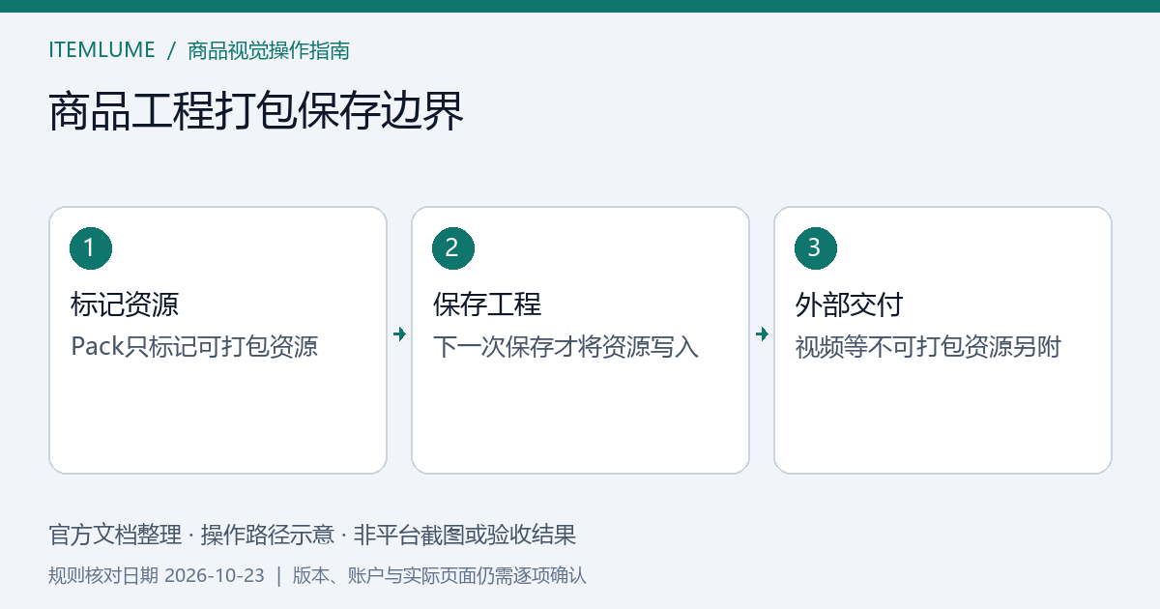Click the 商品视觉操作指南 breadcrumb text
The image size is (1160, 609).
pyautogui.click(x=269, y=50)
